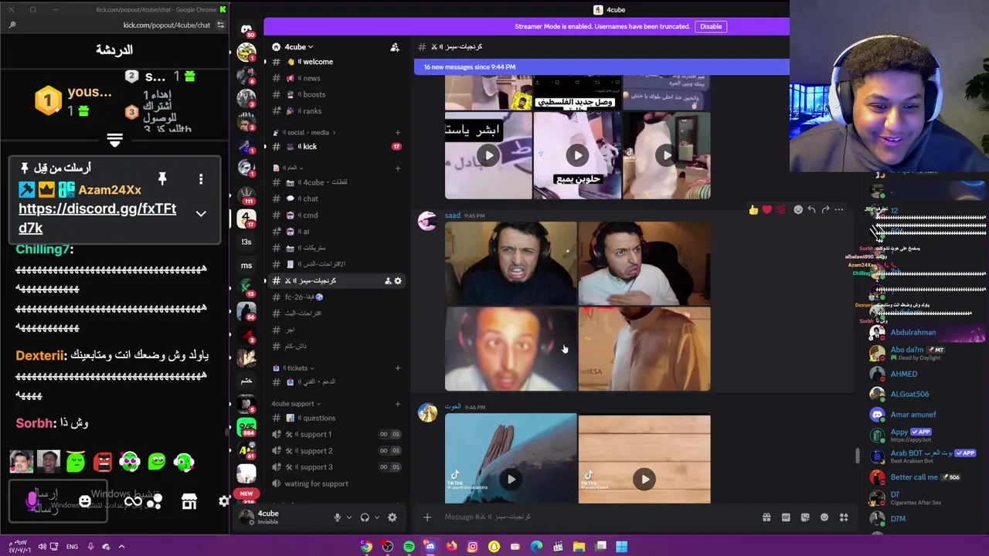Add red heart reaction to saad's message
This screenshot has height=556, width=989.
[766, 209]
